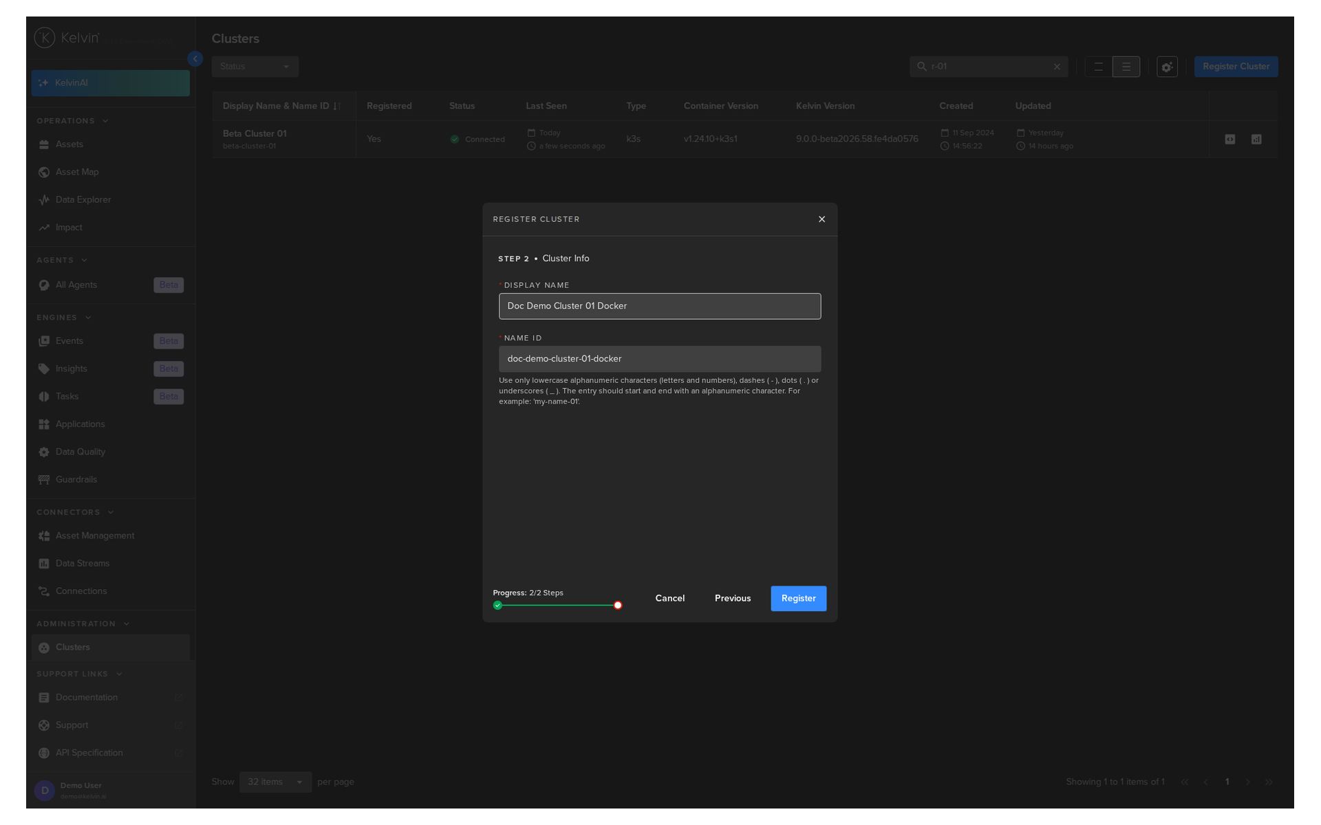Select Clusters in Administration section

[110, 648]
